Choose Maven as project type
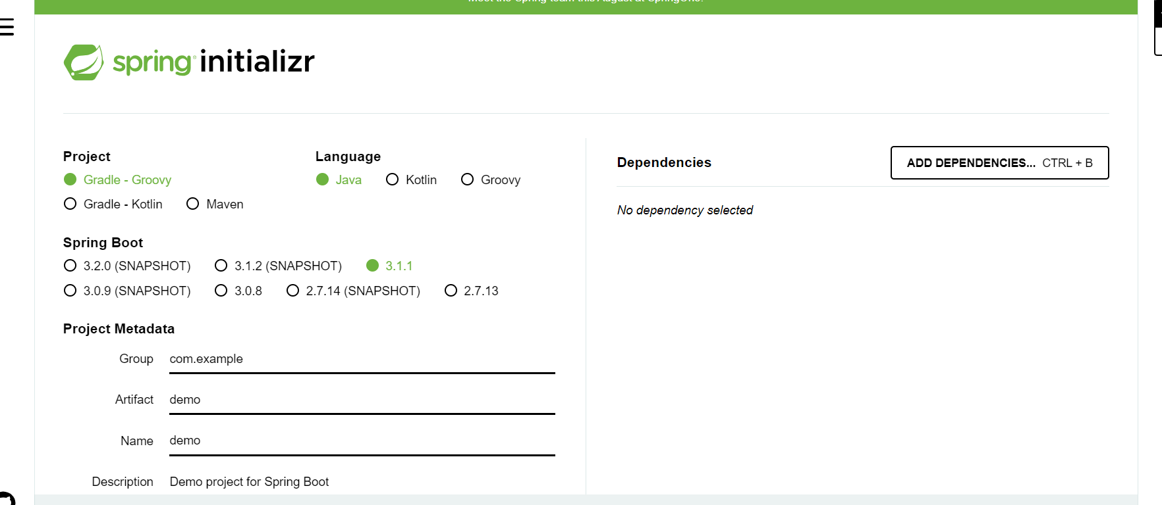The height and width of the screenshot is (505, 1162). (215, 204)
